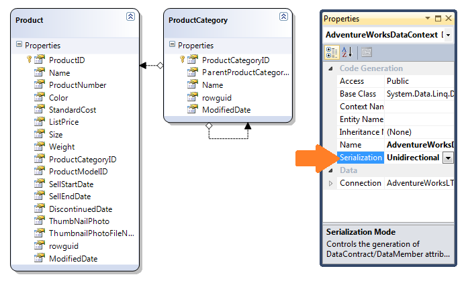This screenshot has height=281, width=466.
Task: Click the icon next to SellStartDate
Action: point(40,184)
